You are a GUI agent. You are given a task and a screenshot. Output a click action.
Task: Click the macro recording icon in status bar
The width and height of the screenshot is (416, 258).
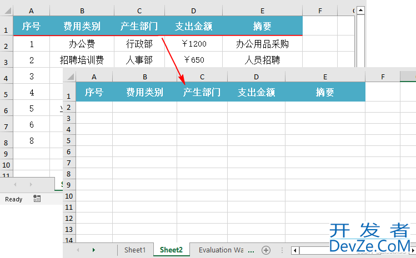click(x=37, y=199)
